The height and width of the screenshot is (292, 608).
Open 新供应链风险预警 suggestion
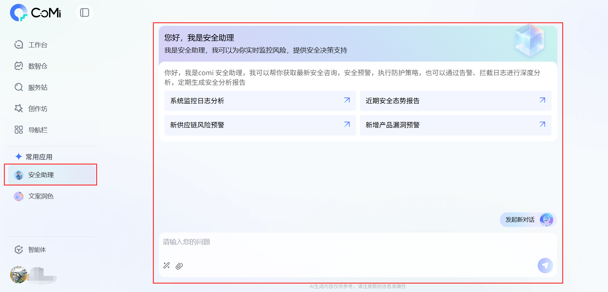(x=260, y=125)
